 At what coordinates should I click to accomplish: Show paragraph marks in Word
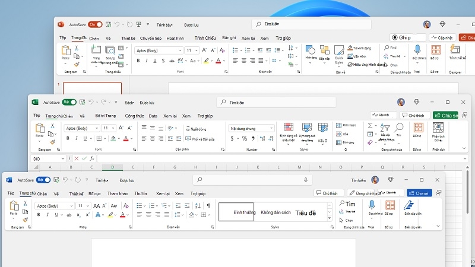point(208,205)
